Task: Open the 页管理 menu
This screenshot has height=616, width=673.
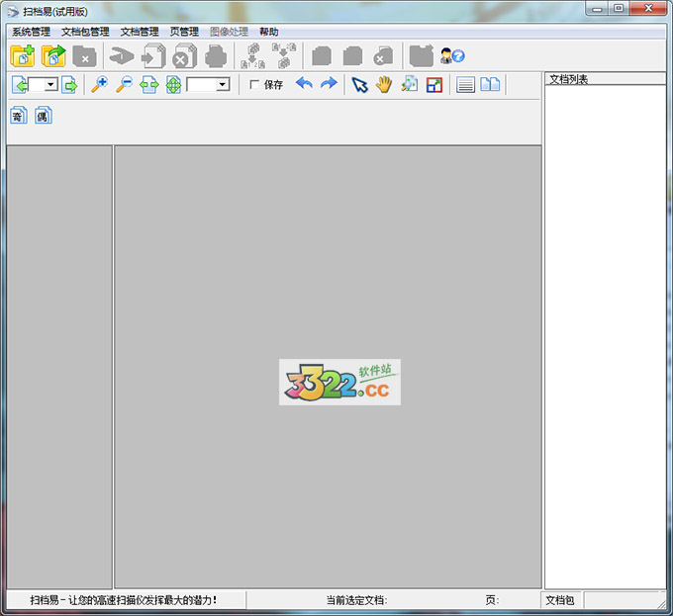Action: [184, 32]
